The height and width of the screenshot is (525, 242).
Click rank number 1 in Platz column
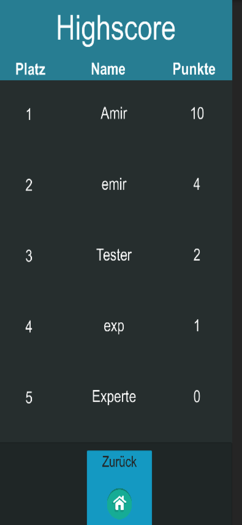coord(29,115)
